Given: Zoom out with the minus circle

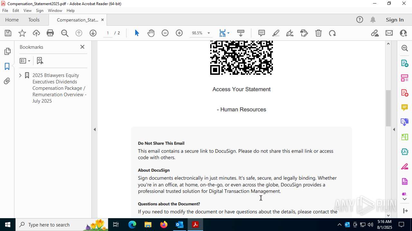Looking at the screenshot, I should click(x=165, y=33).
